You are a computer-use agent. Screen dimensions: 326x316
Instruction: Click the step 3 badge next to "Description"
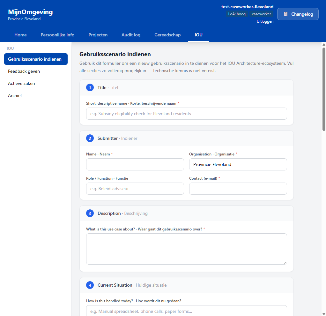point(90,213)
